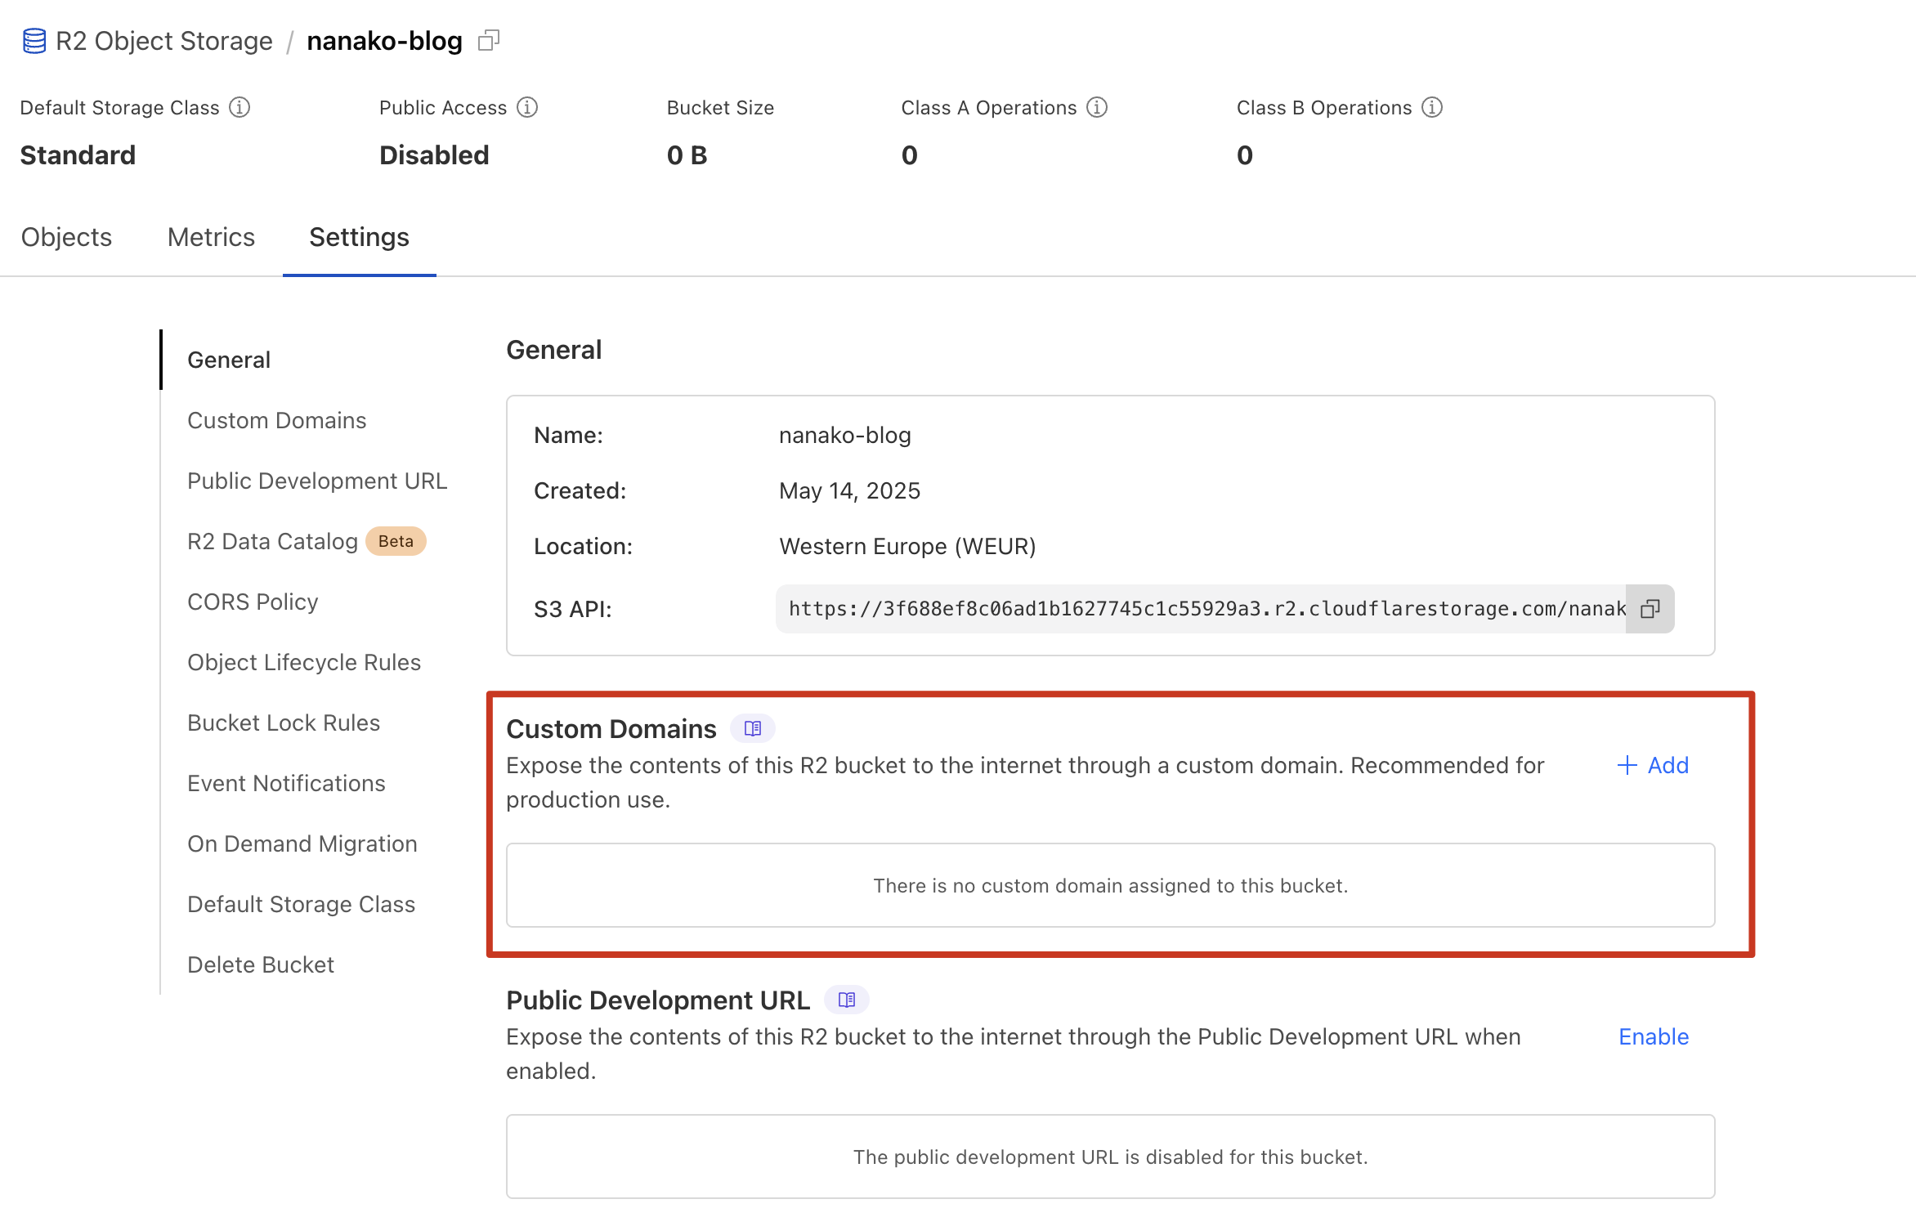
Task: Jump to Object Lifecycle Rules section
Action: (303, 662)
